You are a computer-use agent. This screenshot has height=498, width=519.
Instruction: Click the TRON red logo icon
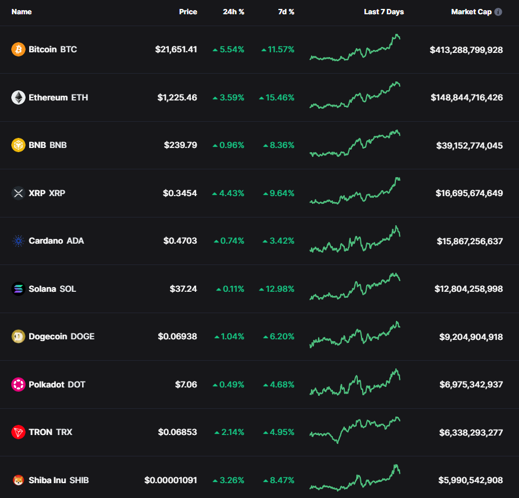(x=18, y=432)
